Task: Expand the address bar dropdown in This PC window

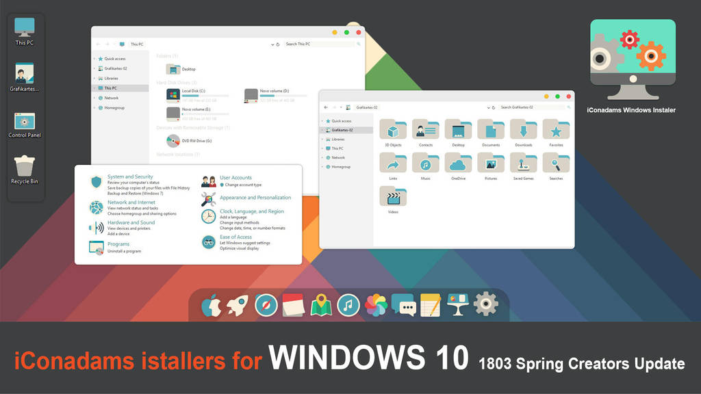Action: pyautogui.click(x=272, y=44)
